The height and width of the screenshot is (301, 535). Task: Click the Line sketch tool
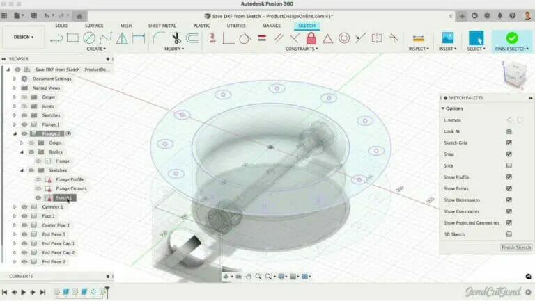[x=56, y=38]
